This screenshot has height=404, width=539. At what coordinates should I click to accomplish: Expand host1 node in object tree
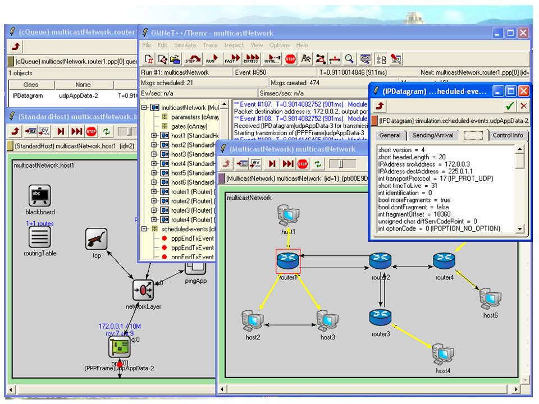(154, 136)
